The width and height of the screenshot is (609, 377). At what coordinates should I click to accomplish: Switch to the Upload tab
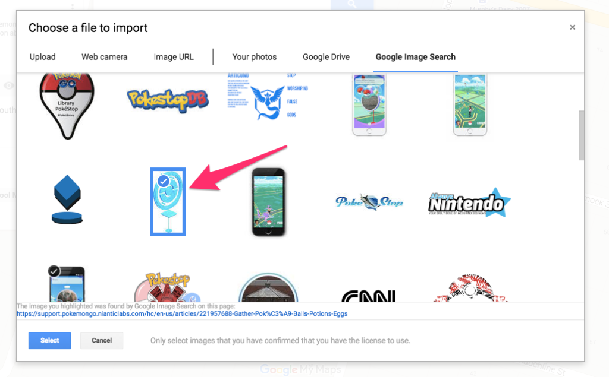click(x=43, y=57)
